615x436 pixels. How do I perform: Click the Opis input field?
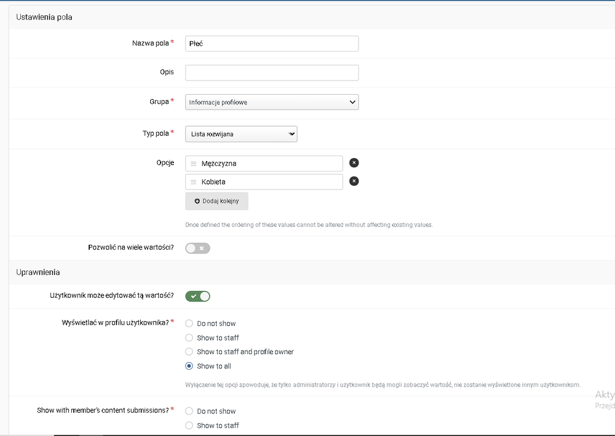271,73
